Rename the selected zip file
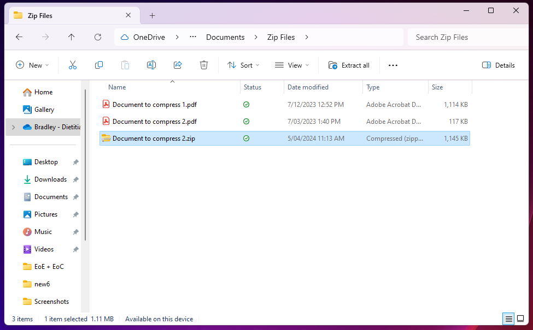The width and height of the screenshot is (533, 330). point(151,65)
